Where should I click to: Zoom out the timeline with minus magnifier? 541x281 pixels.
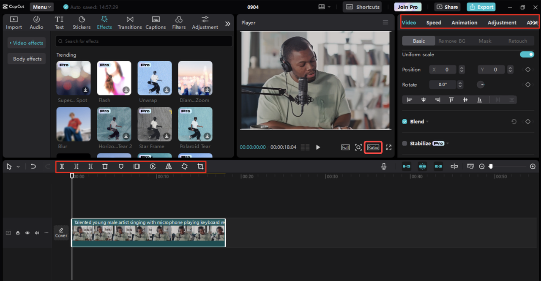(x=482, y=166)
